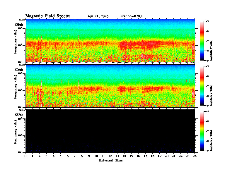Click the dD/dt spectrogram plot
Viewport: 232px width, 179px height.
coord(110,86)
